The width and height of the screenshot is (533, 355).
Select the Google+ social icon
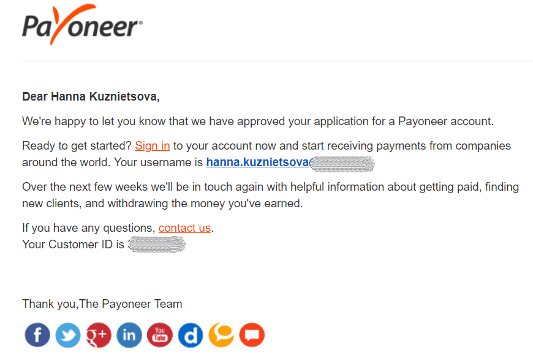[99, 335]
